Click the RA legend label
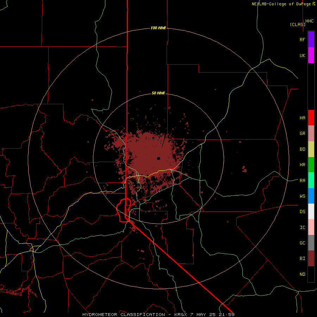This screenshot has width=317, height=317. click(302, 180)
